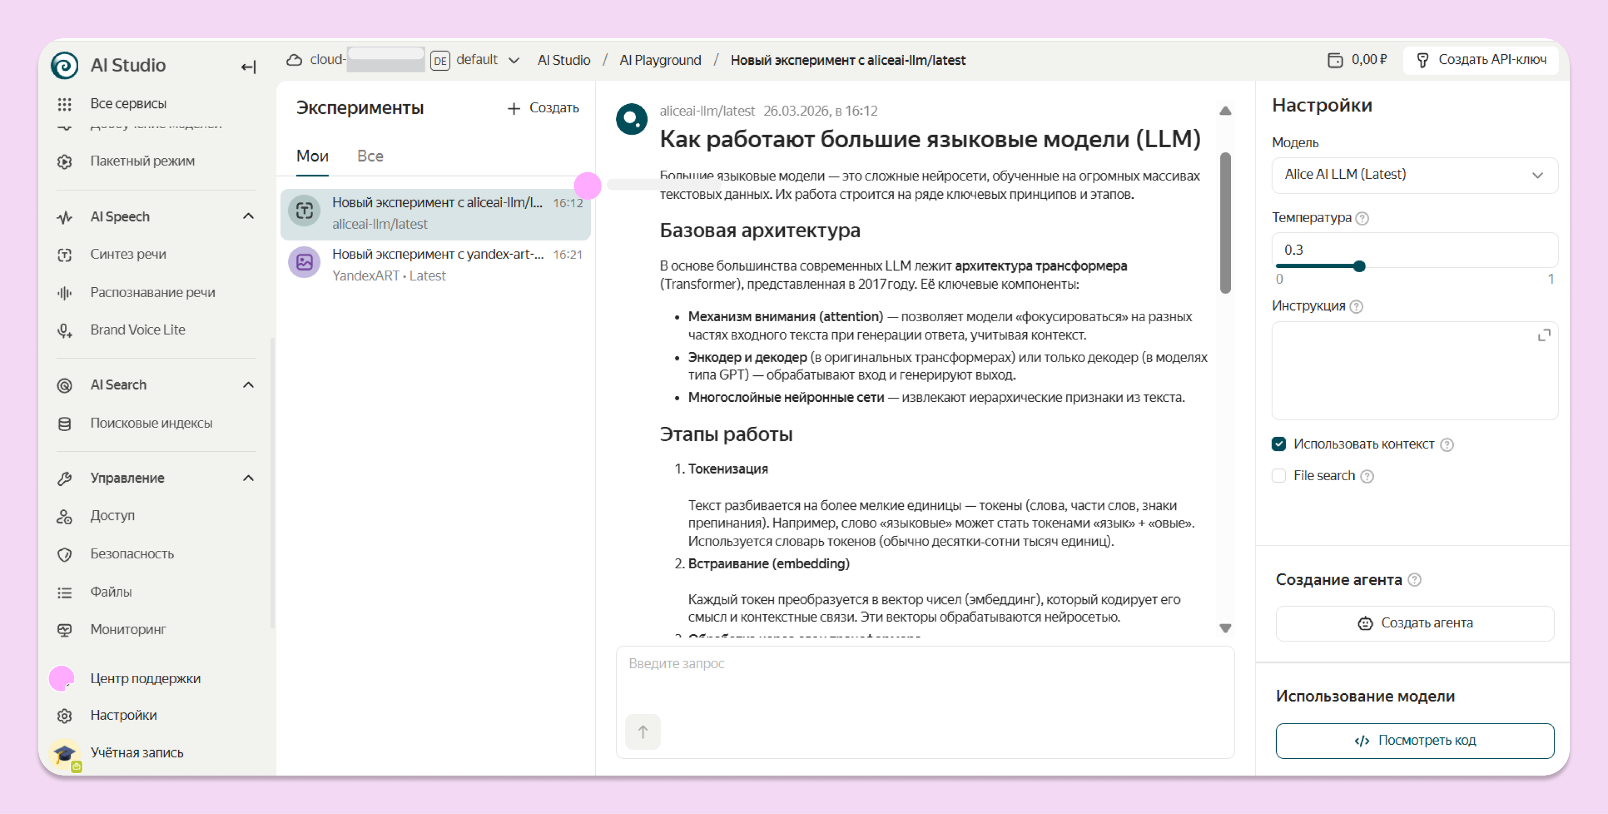This screenshot has width=1608, height=814.
Task: Click the Управление wrench icon
Action: pyautogui.click(x=64, y=478)
